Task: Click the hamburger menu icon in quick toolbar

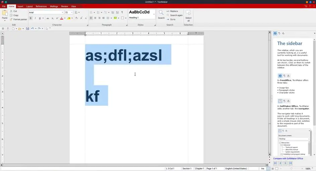Action: [x=3, y=28]
